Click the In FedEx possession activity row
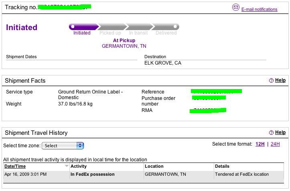Screen dimensions: 290x191 click(144, 175)
